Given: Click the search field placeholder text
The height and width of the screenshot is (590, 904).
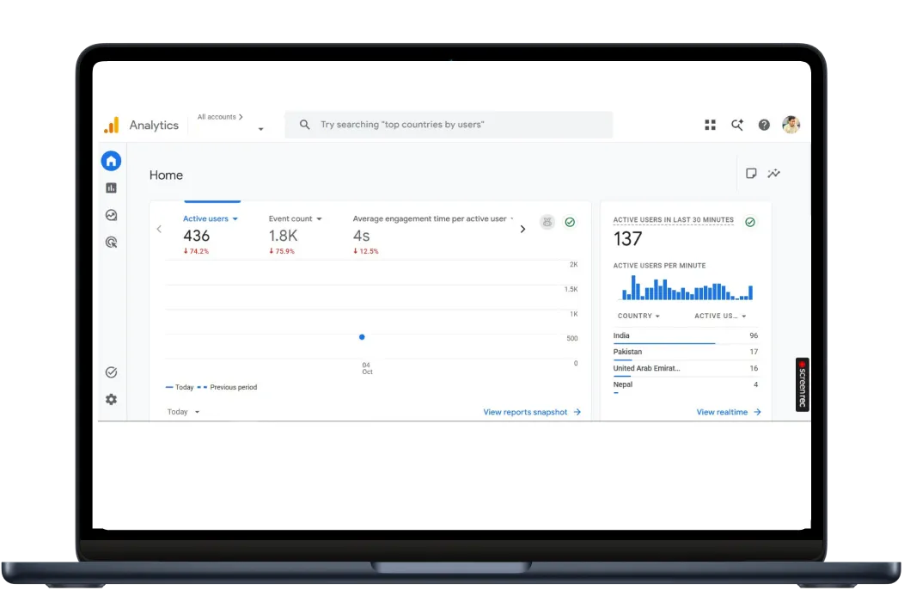Looking at the screenshot, I should coord(402,124).
